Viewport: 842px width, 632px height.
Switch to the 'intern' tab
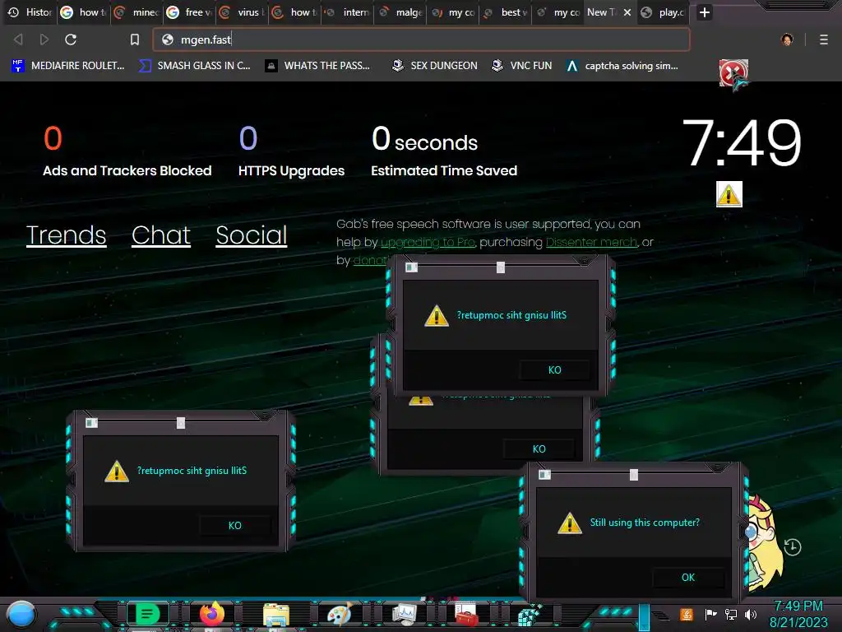348,12
